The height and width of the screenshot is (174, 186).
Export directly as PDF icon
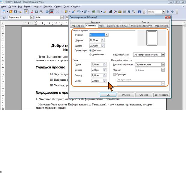pyautogui.click(x=32, y=12)
